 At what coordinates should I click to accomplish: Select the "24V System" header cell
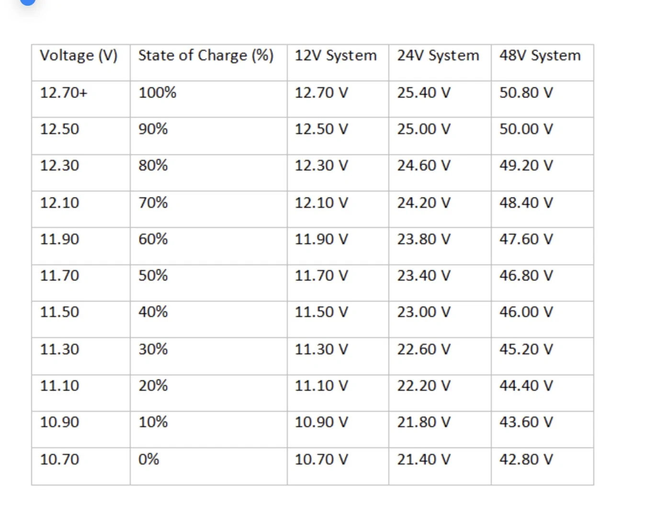coord(438,56)
